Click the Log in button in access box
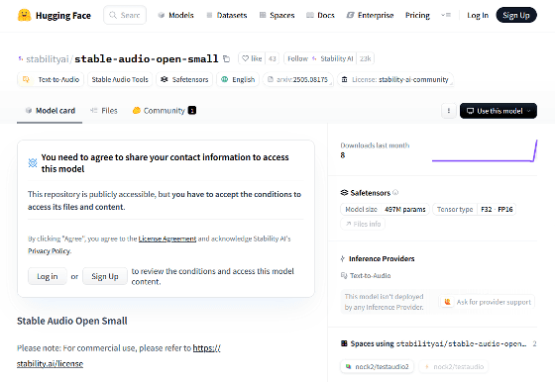 pos(48,276)
